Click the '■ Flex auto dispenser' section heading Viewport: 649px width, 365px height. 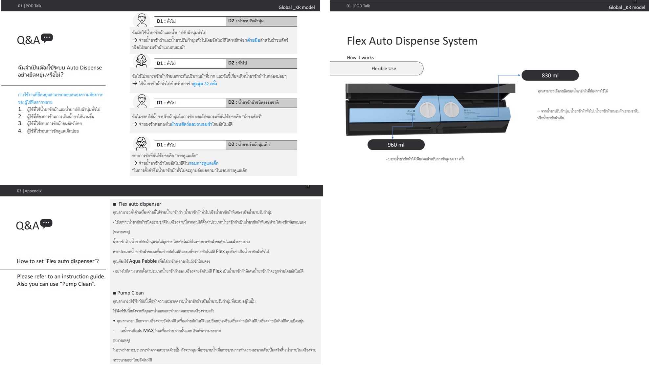point(137,204)
